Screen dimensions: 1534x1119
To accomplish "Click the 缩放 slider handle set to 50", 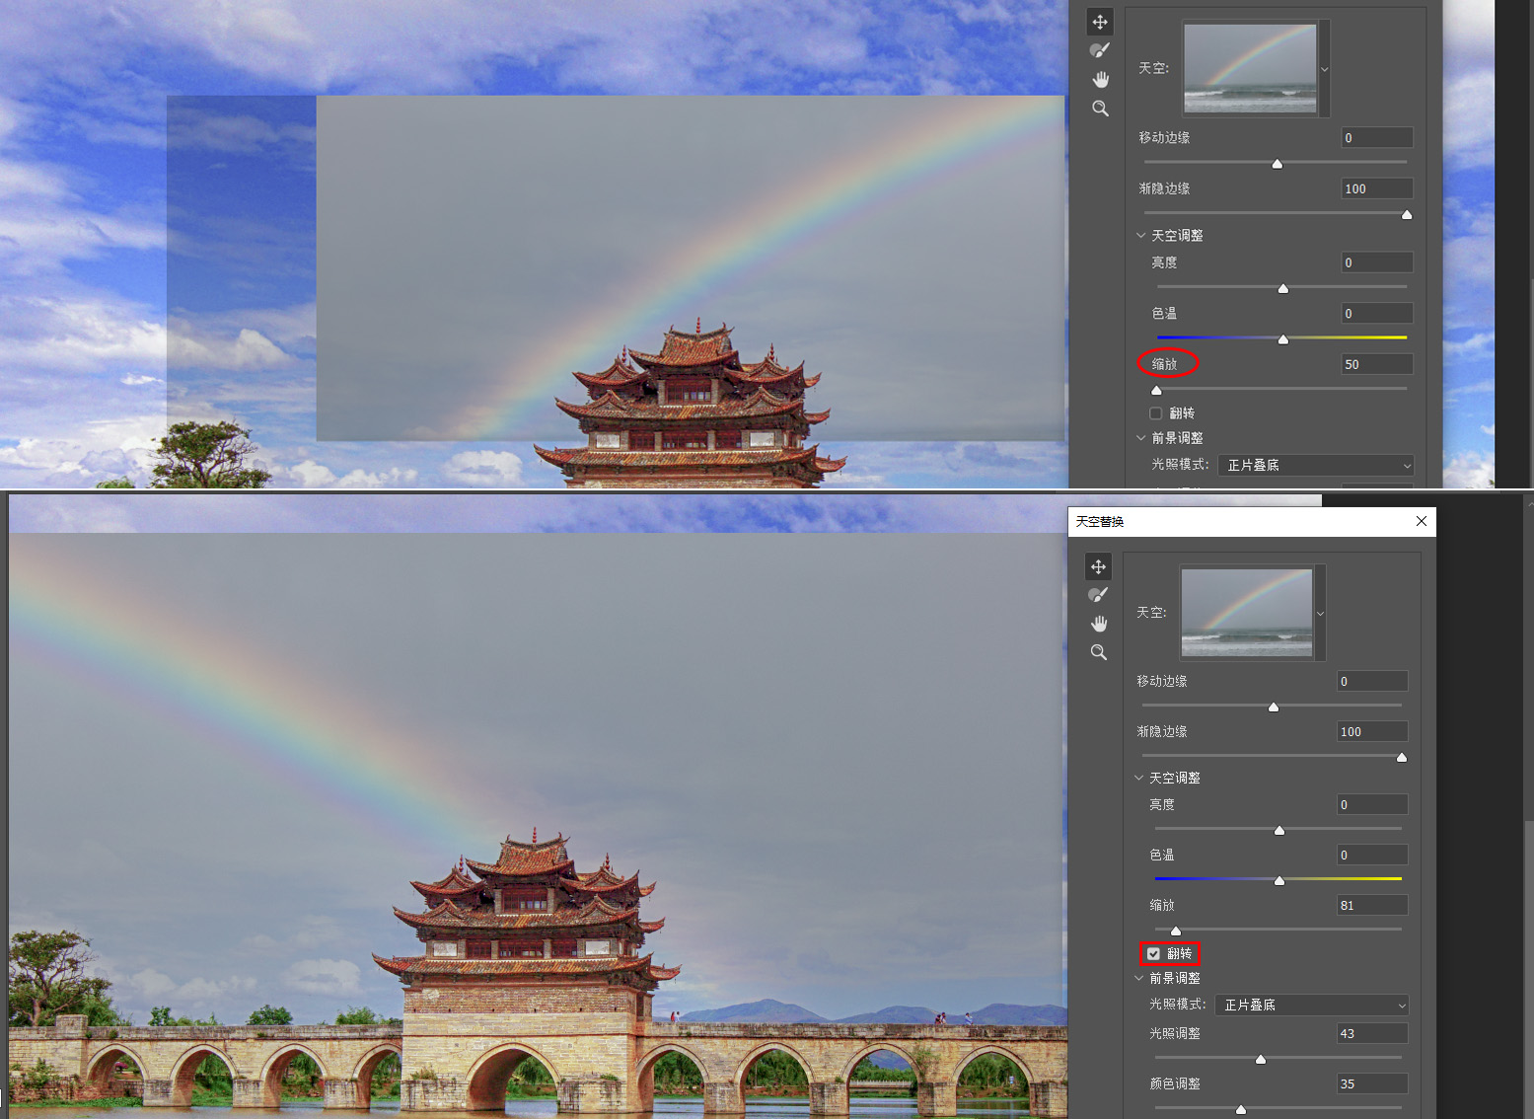I will [1156, 390].
